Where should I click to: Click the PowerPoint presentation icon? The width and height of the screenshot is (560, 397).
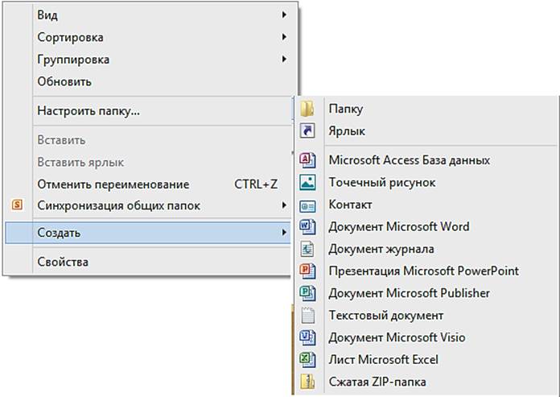click(307, 271)
